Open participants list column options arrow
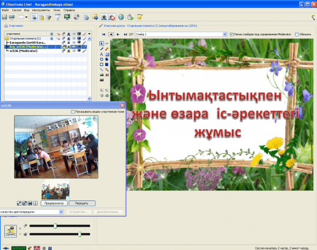The width and height of the screenshot is (317, 250). [x=89, y=34]
